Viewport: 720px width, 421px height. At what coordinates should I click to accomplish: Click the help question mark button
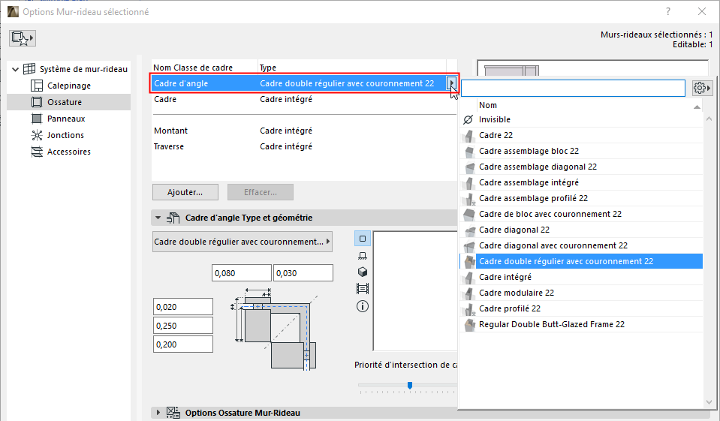[668, 11]
